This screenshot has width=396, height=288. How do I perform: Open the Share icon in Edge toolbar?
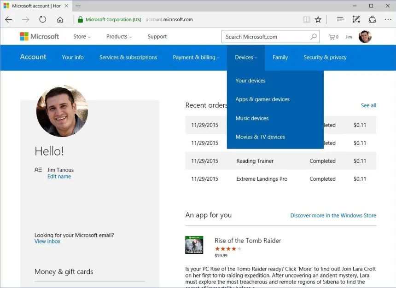[x=372, y=19]
